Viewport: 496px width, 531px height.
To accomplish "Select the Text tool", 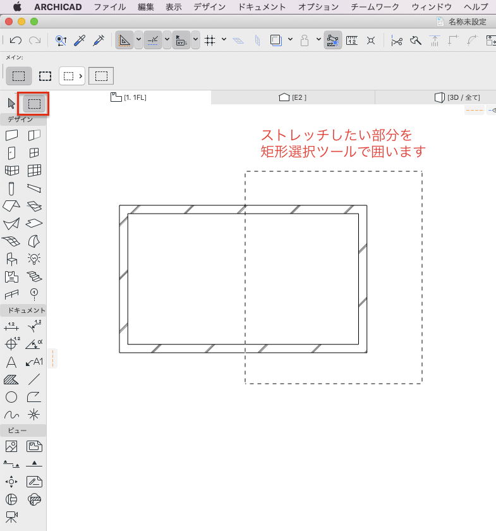I will click(x=11, y=362).
